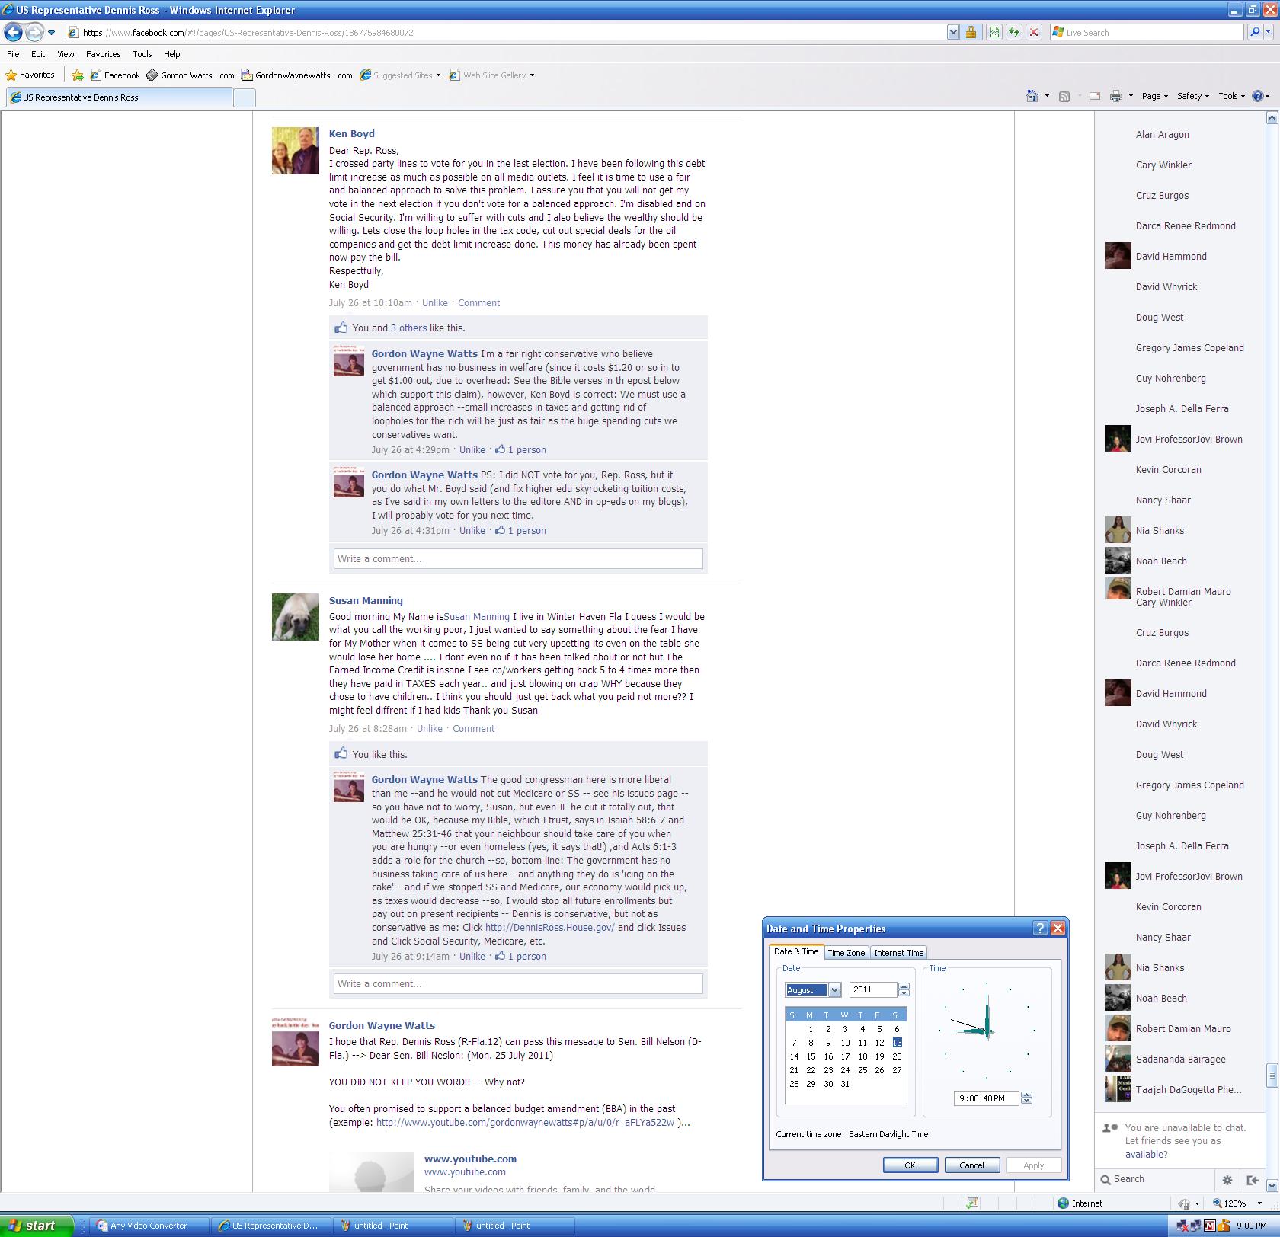Click the chat Search field
The height and width of the screenshot is (1237, 1280).
pos(1154,1179)
